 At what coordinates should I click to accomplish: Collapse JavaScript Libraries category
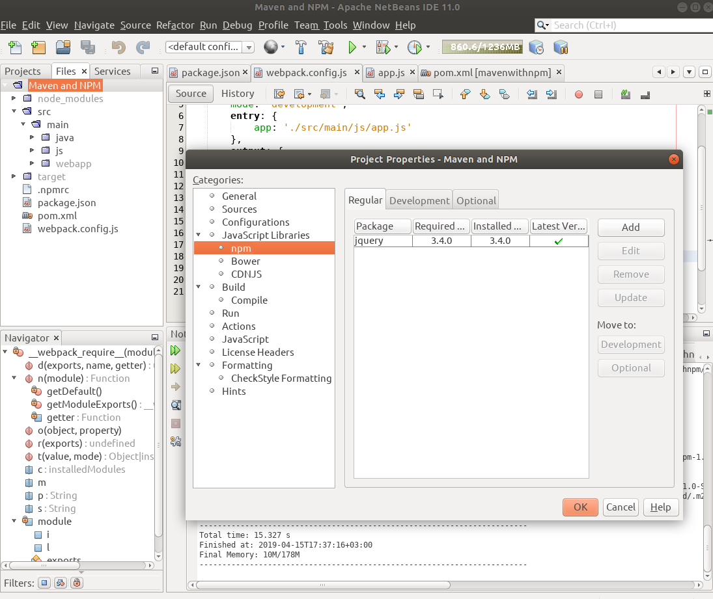198,235
